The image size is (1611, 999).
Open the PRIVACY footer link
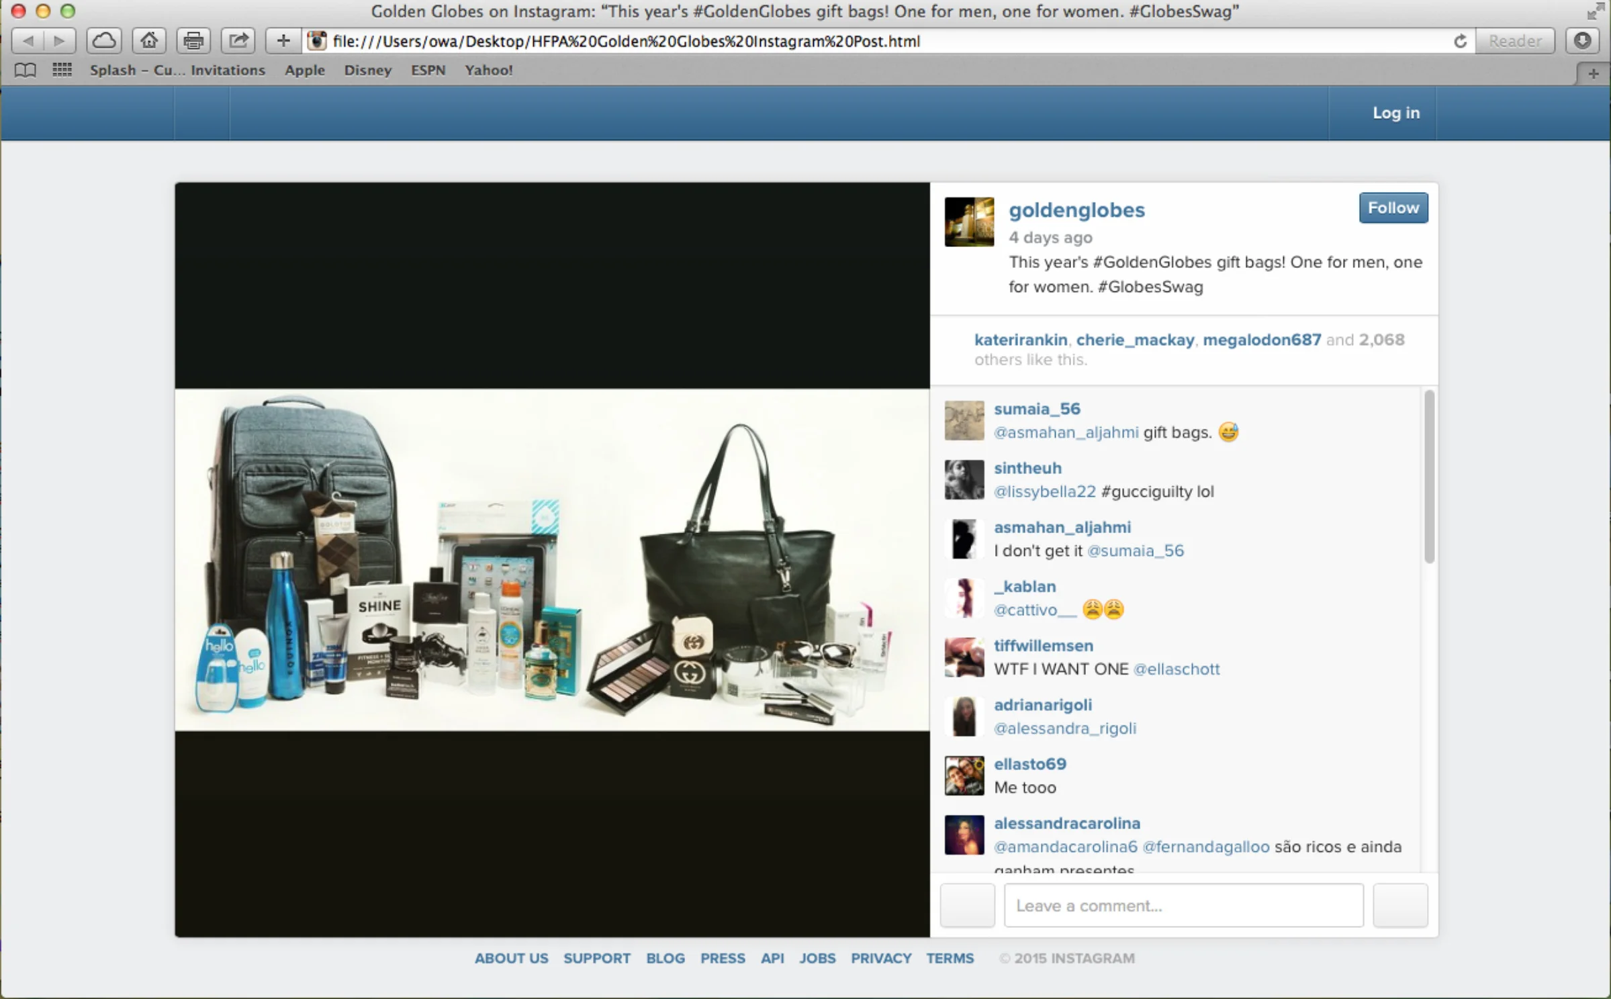pyautogui.click(x=881, y=958)
